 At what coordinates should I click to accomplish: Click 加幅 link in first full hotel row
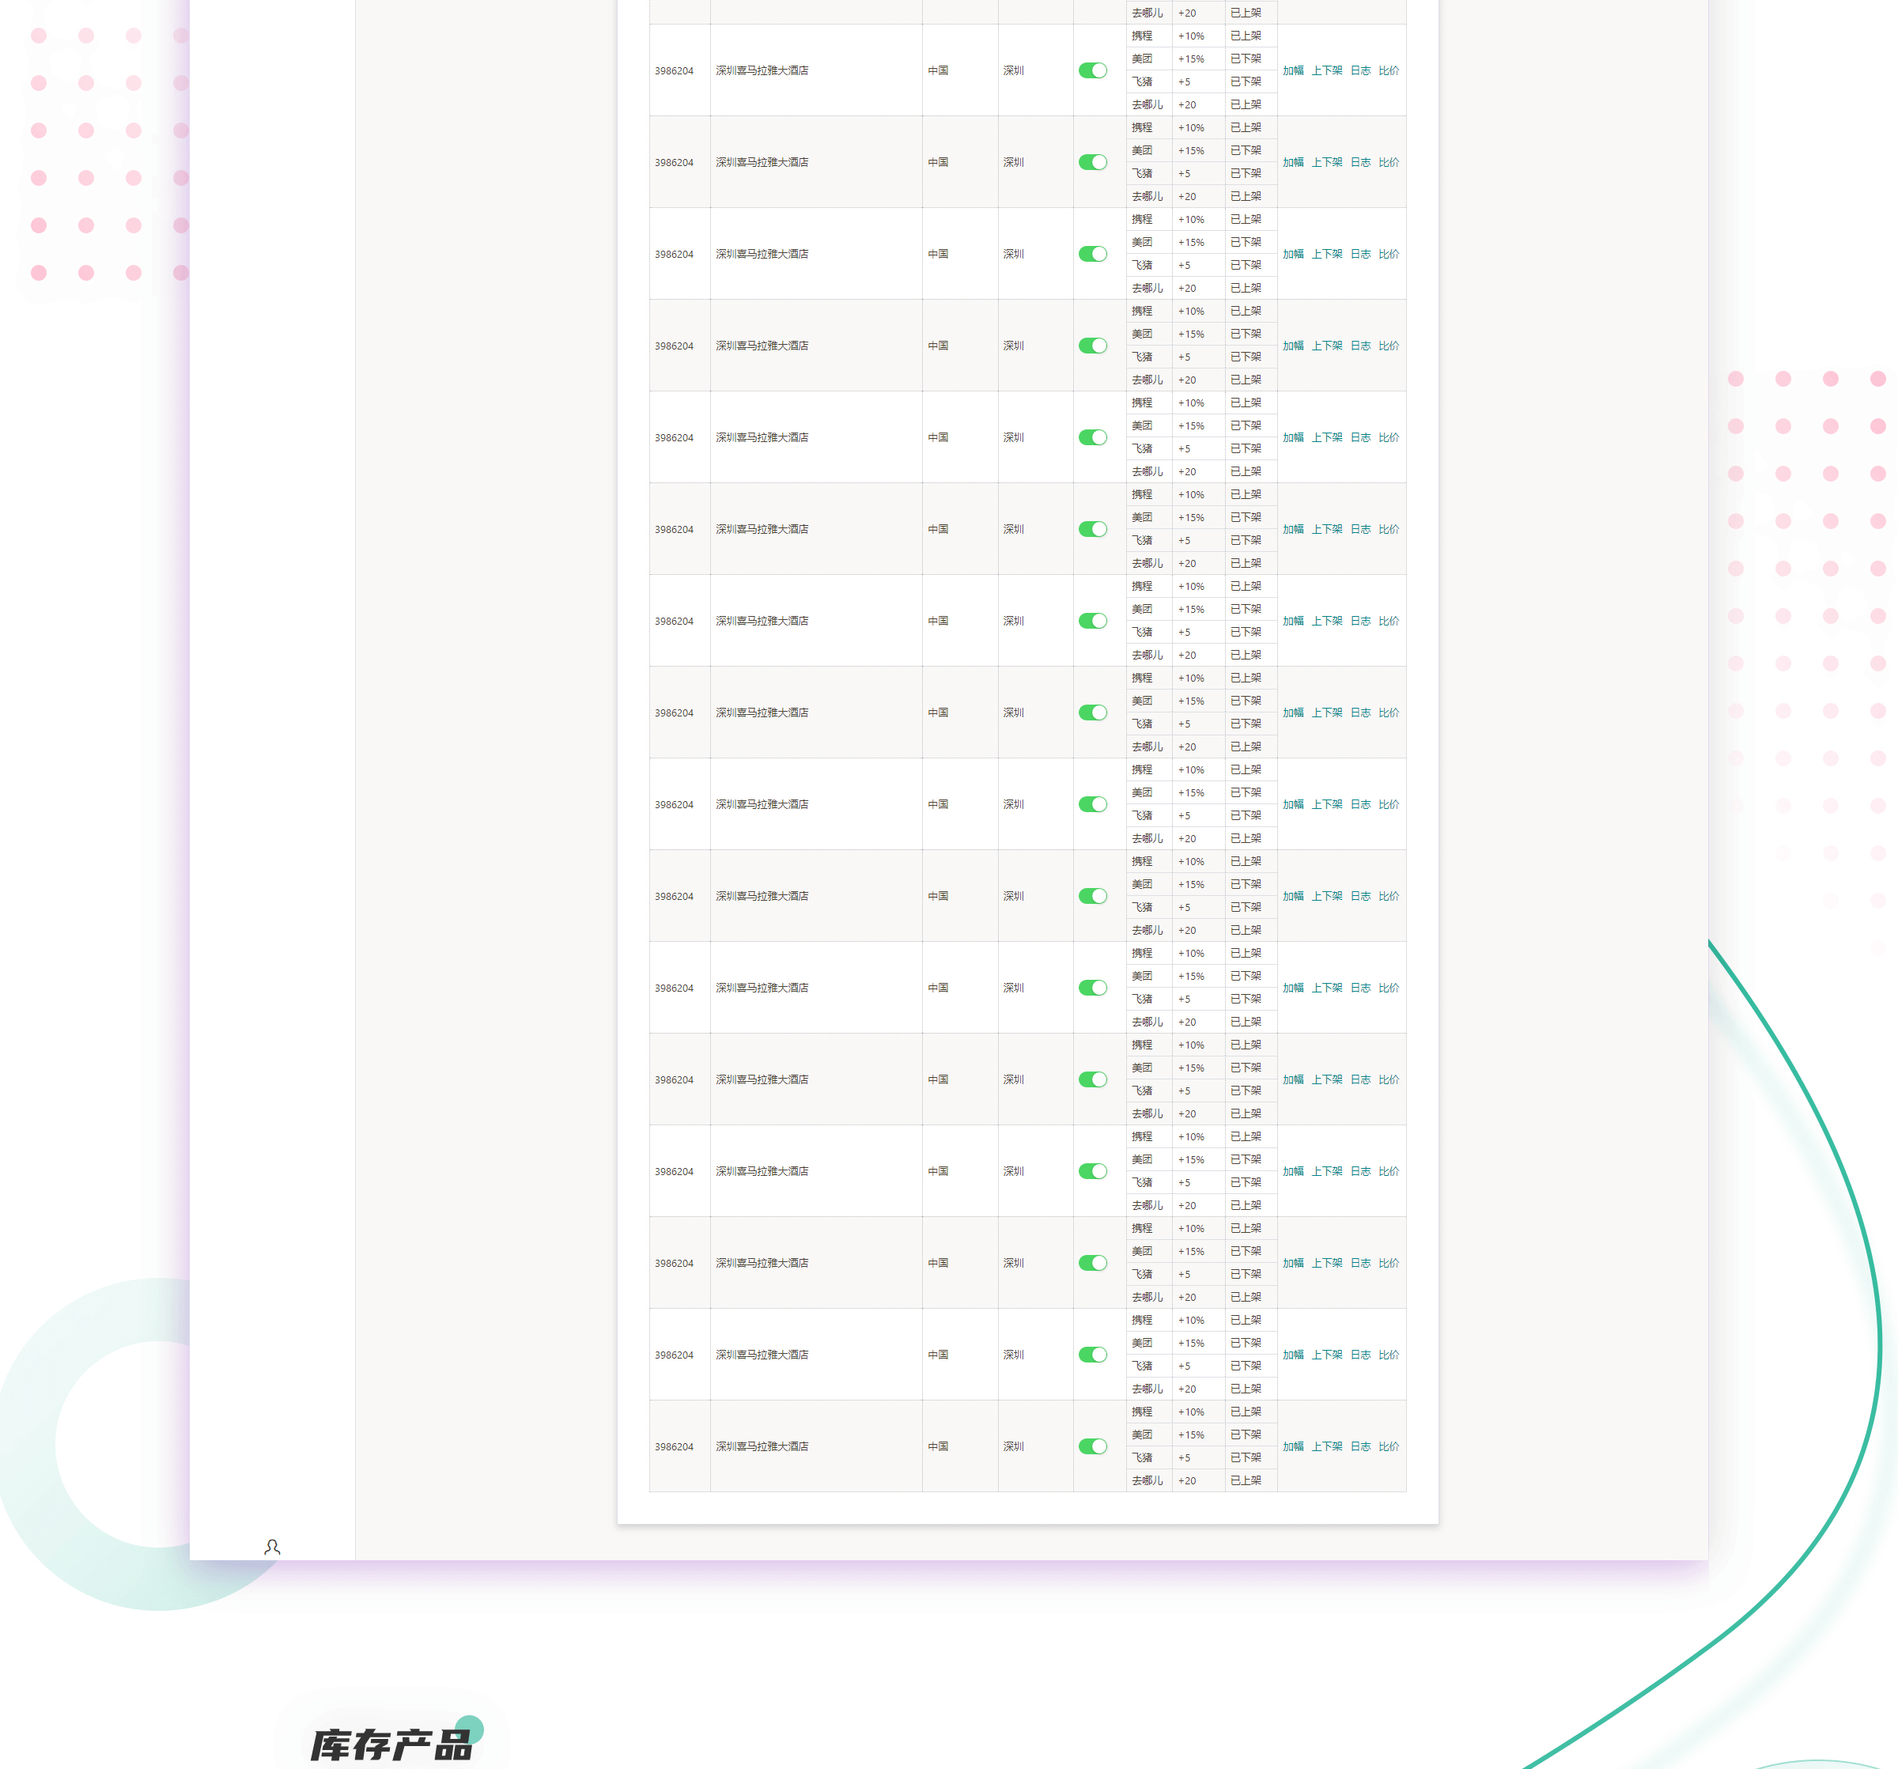tap(1293, 70)
